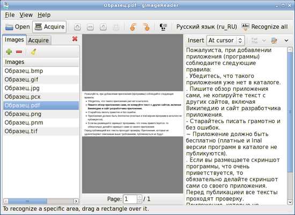
Task: Click the green plus add image icon
Action: (x=9, y=52)
